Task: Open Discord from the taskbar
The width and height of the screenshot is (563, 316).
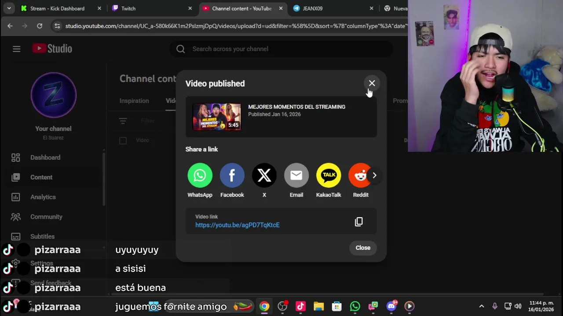Action: 391,306
